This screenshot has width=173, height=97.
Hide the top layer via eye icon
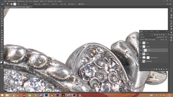141,43
